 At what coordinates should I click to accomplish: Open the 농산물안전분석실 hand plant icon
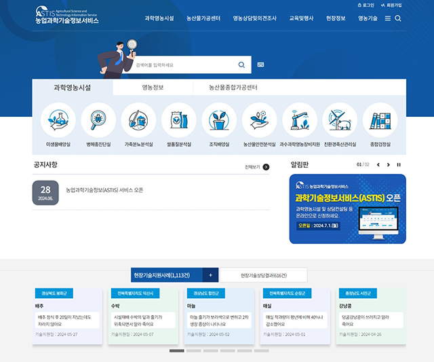(259, 120)
